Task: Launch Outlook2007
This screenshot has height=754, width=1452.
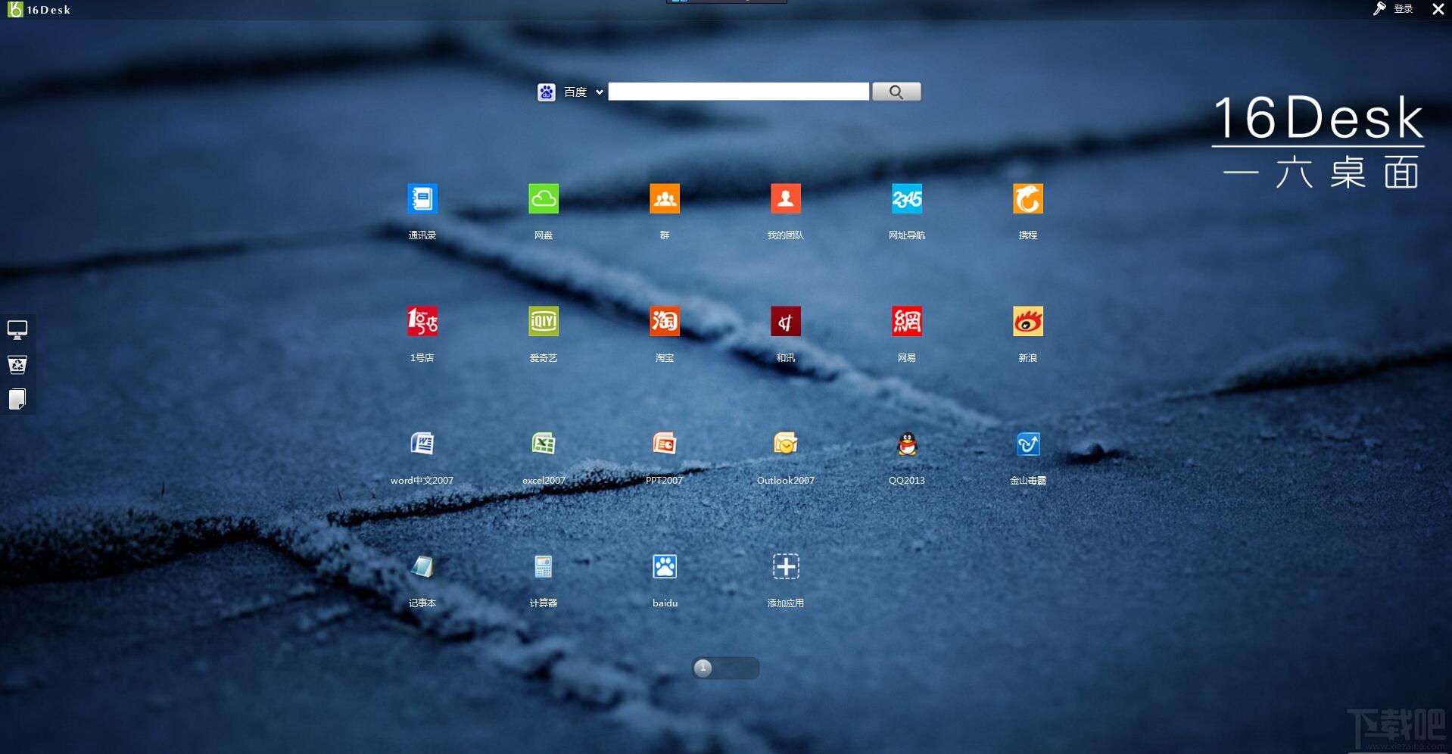Action: pyautogui.click(x=785, y=444)
